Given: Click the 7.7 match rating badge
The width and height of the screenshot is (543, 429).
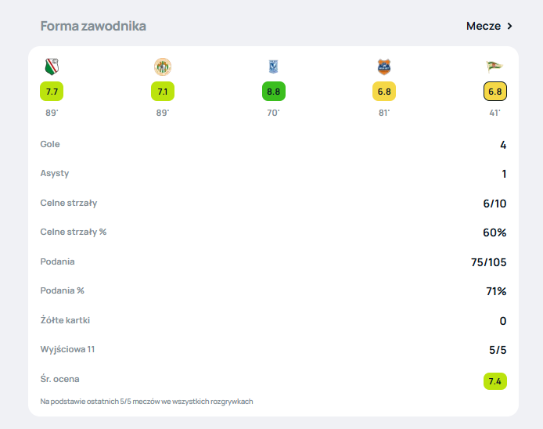Looking at the screenshot, I should pos(52,92).
